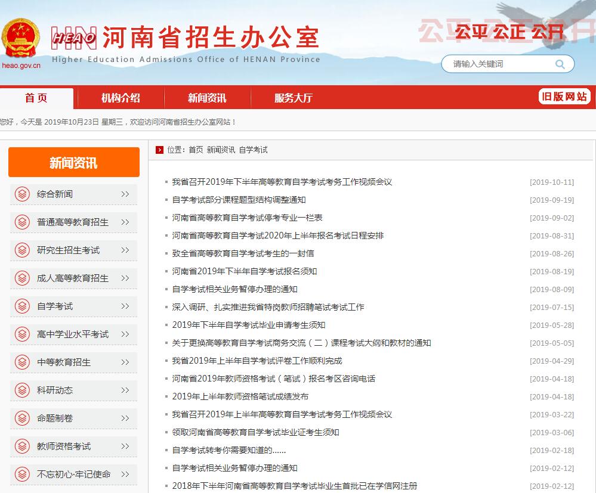Expand the 高中学业水平考试 chevron arrows

125,334
